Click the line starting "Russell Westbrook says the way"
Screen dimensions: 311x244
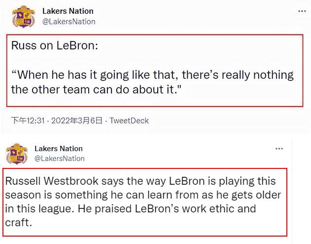[x=140, y=181]
